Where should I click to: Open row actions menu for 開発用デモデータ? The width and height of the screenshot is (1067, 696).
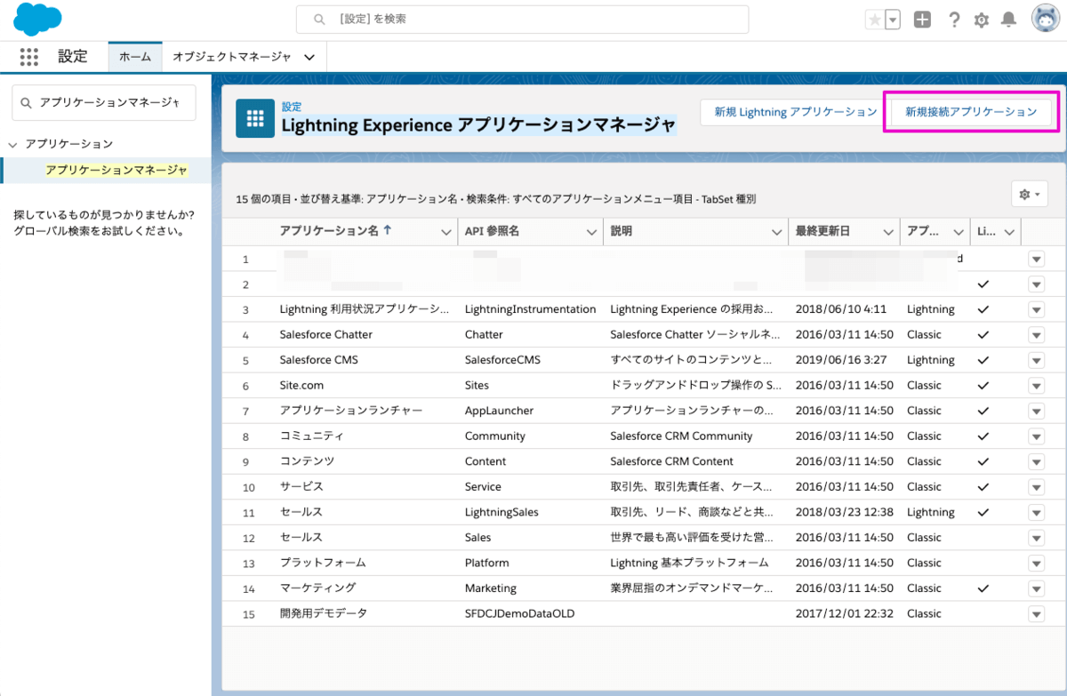pyautogui.click(x=1036, y=614)
